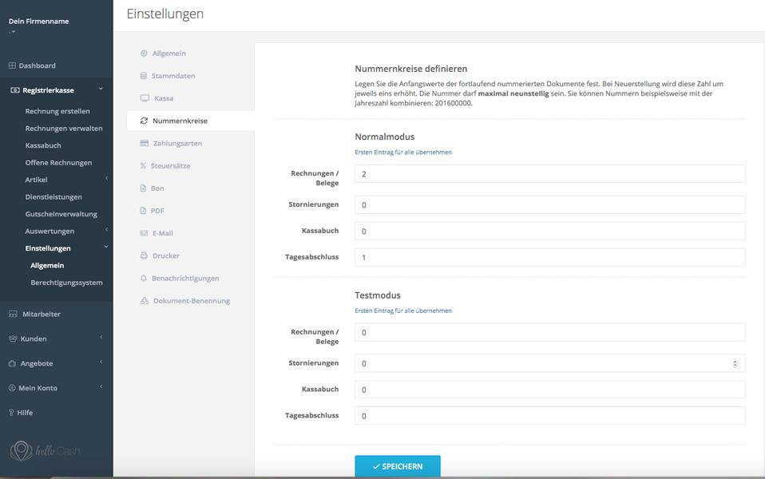765x479 pixels.
Task: Click the Benachrichtigungen bell icon
Action: coord(144,278)
